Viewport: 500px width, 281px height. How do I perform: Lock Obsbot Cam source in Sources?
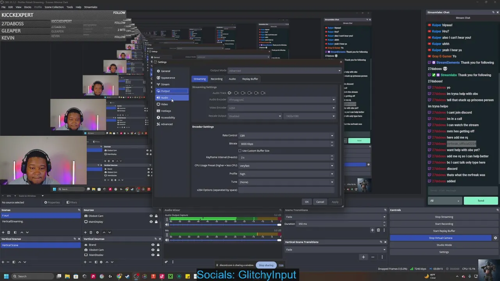point(156,216)
